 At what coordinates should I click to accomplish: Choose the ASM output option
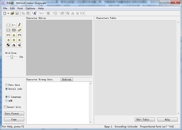(x=7, y=100)
